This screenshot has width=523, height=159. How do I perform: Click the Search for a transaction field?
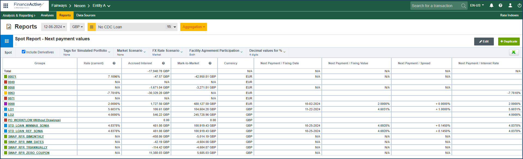(435, 6)
